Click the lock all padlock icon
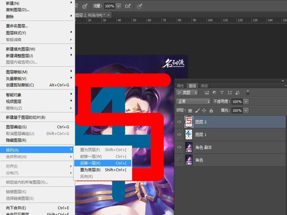Image resolution: width=287 pixels, height=215 pixels. 211,111
